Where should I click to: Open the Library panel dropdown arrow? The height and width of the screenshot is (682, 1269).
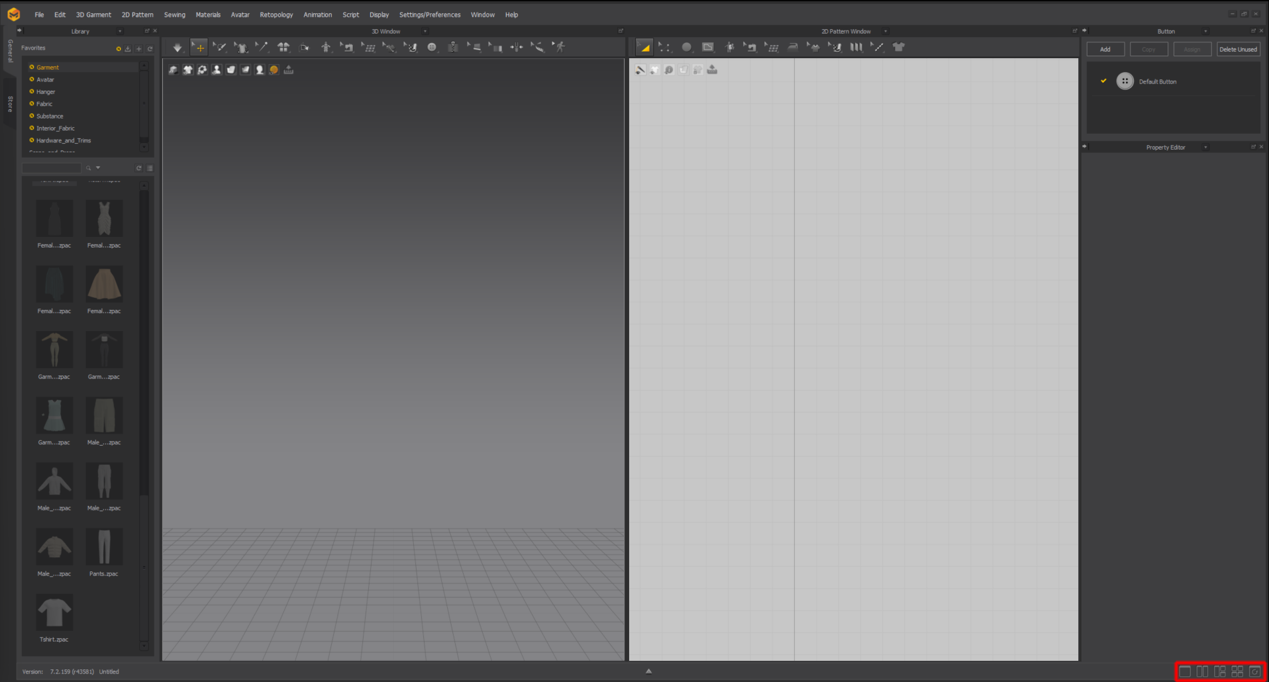[120, 30]
